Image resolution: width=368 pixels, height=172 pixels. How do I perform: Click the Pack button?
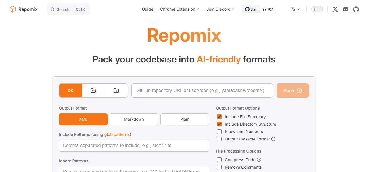pyautogui.click(x=293, y=91)
